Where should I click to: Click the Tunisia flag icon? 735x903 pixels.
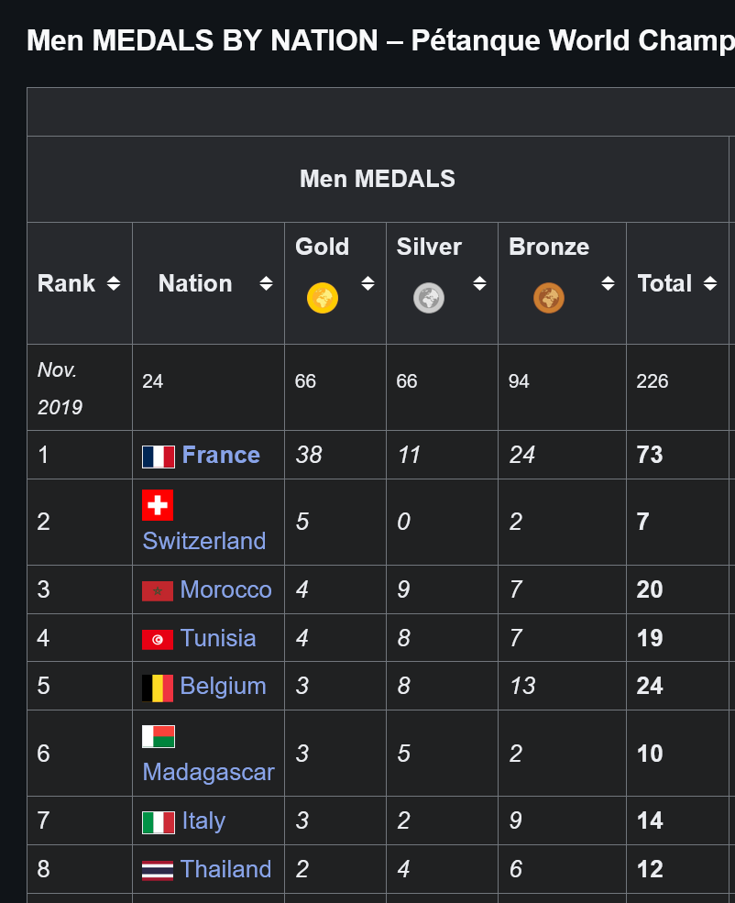(158, 639)
